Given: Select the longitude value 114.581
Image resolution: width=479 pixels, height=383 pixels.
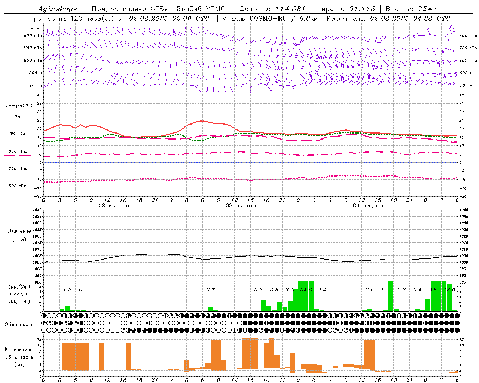Looking at the screenshot, I should pyautogui.click(x=290, y=9).
